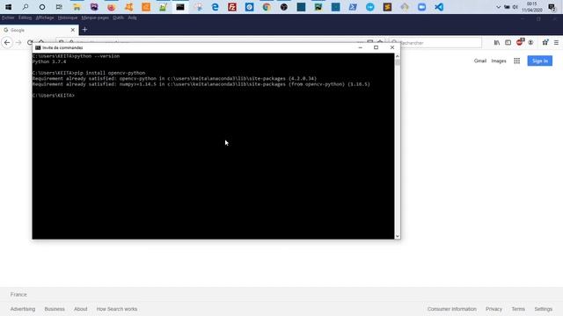Open FileZilla from the taskbar

(x=232, y=7)
